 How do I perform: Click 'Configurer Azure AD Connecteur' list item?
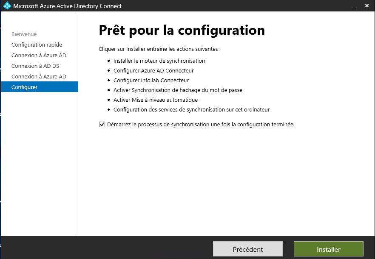pyautogui.click(x=153, y=71)
